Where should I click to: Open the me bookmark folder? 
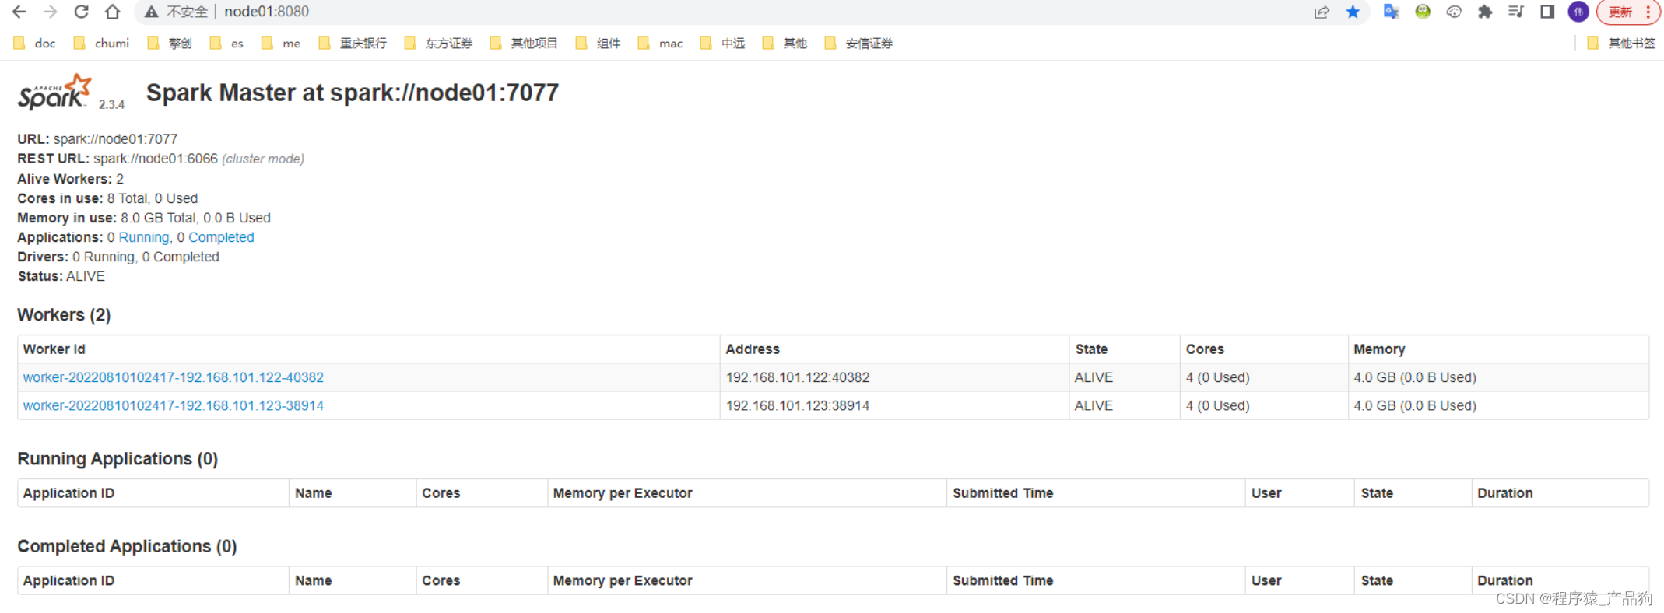[x=282, y=44]
